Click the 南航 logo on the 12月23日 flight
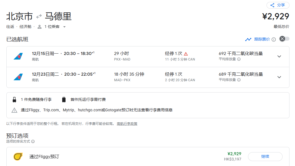Screen dimensions: 295x166 [18, 77]
